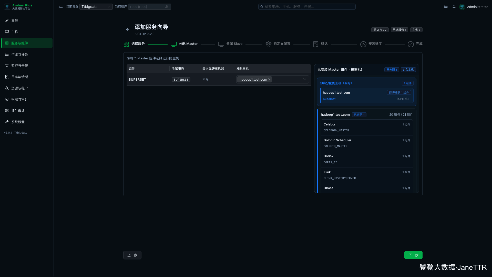Go to the 自定义配置 step label

(282, 44)
